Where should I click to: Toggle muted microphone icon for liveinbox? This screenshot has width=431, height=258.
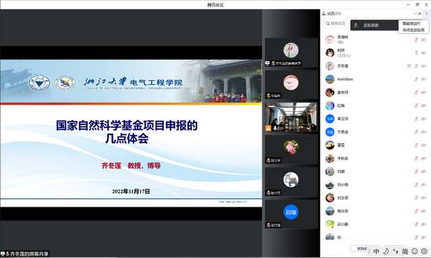click(416, 79)
